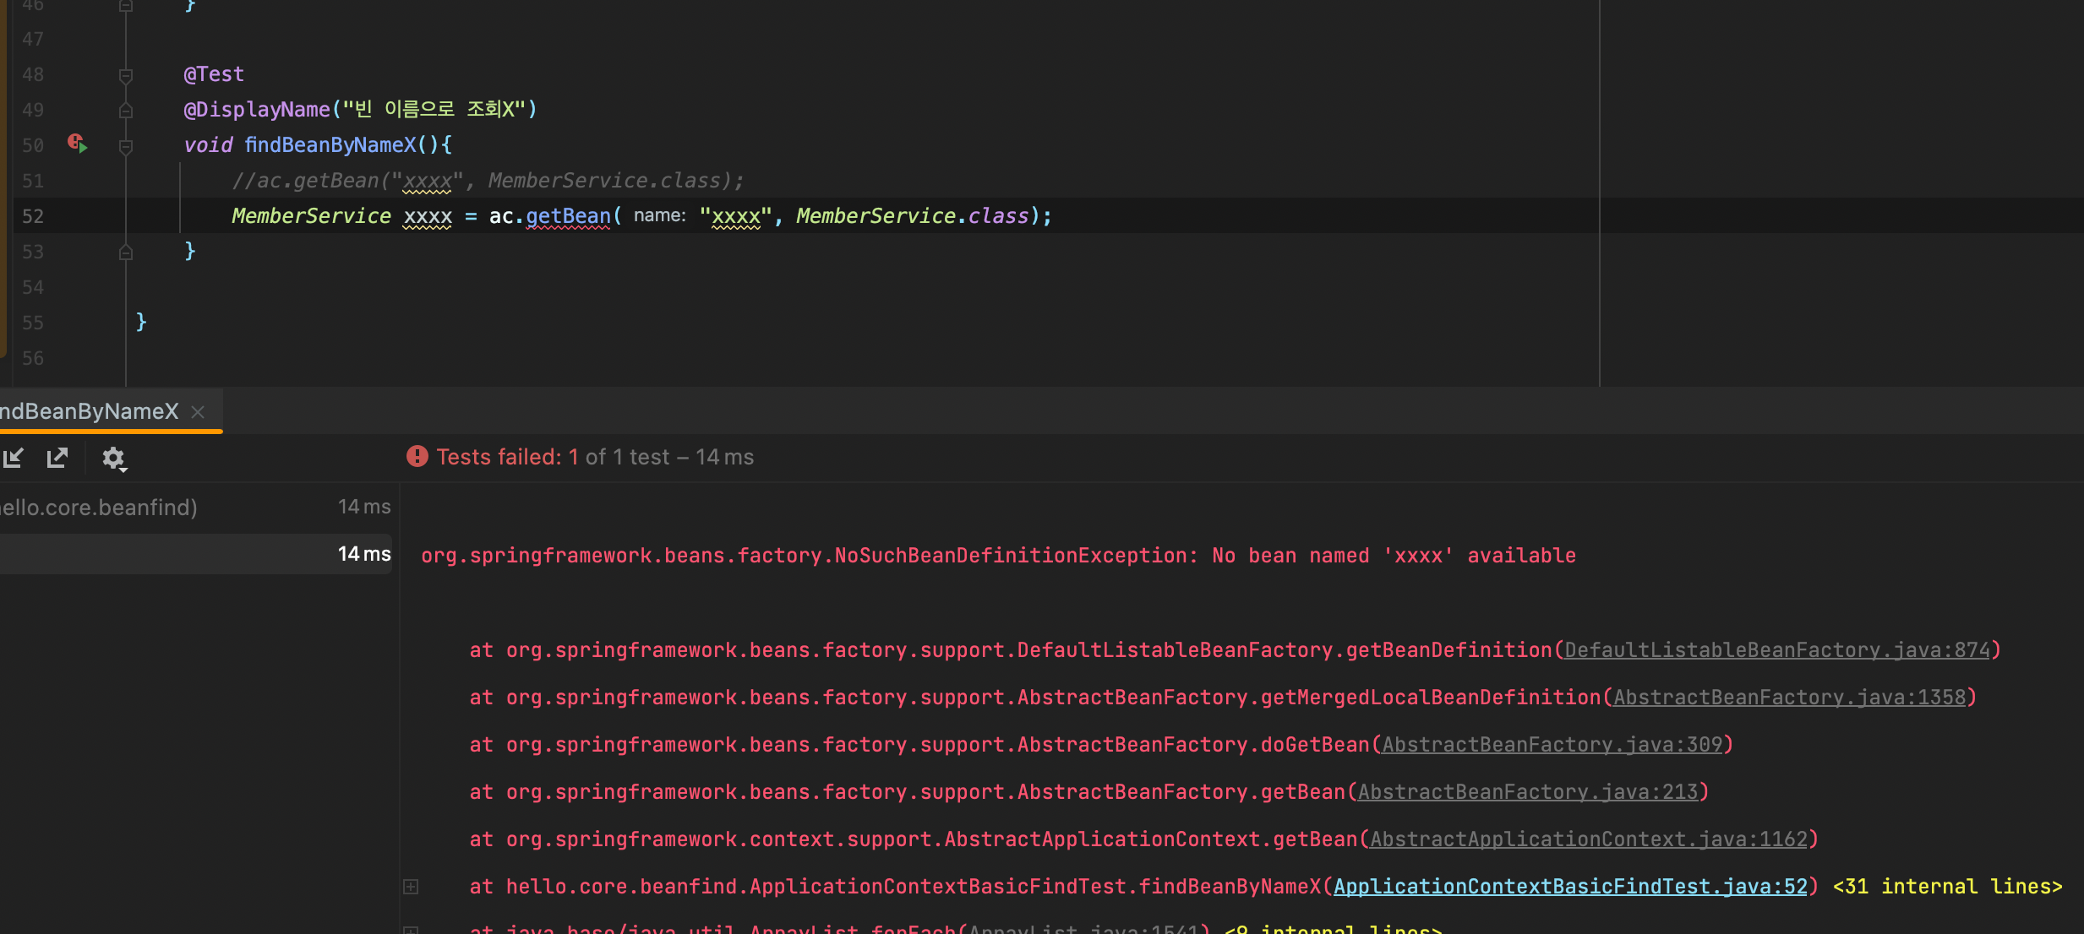
Task: Click the commented ac.getBean line 51
Action: tap(488, 181)
